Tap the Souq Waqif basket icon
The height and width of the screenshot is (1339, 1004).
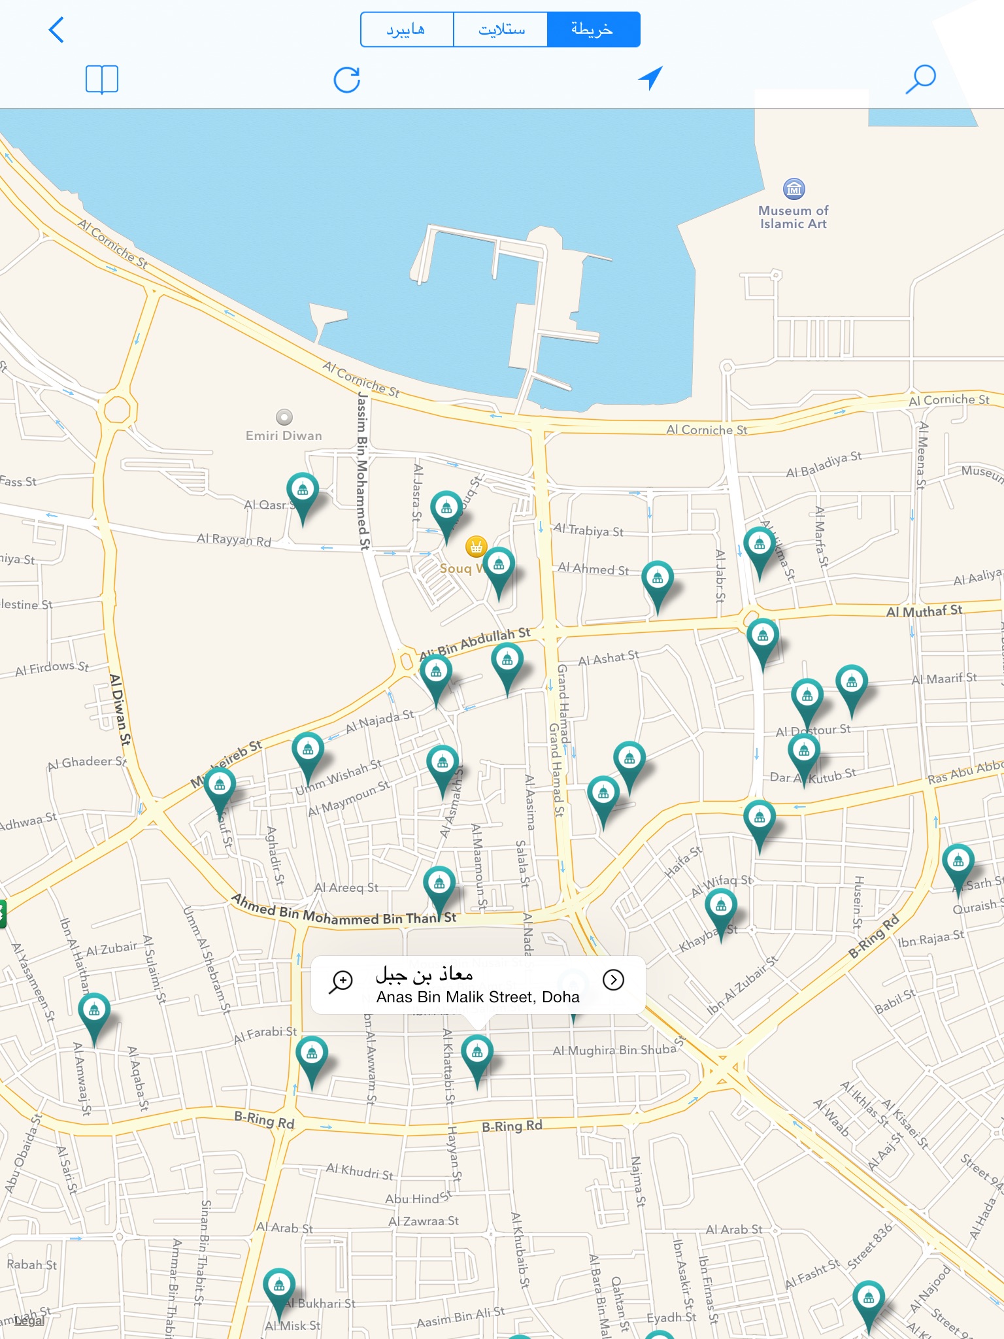pyautogui.click(x=476, y=547)
